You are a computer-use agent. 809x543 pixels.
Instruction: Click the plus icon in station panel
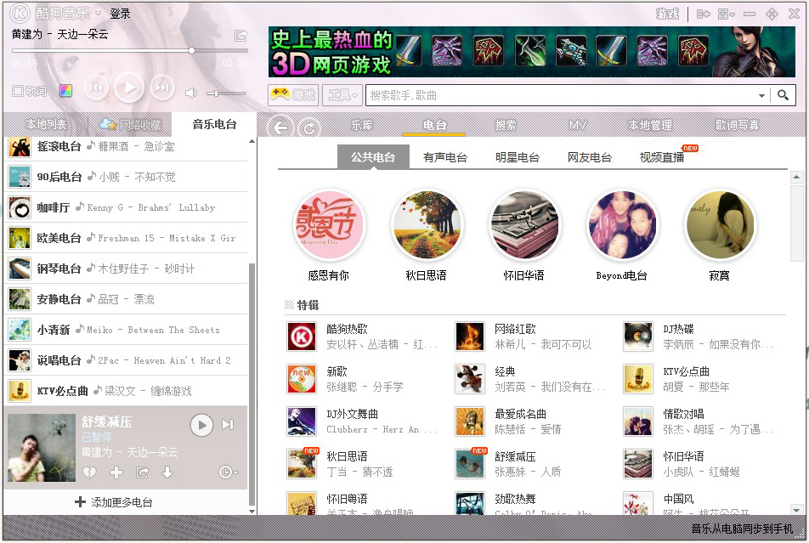(116, 472)
